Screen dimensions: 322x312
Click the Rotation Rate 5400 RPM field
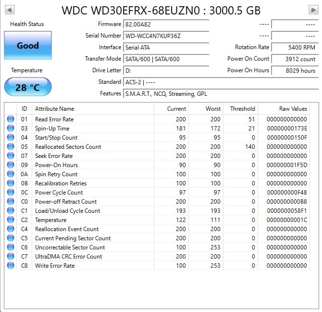295,48
